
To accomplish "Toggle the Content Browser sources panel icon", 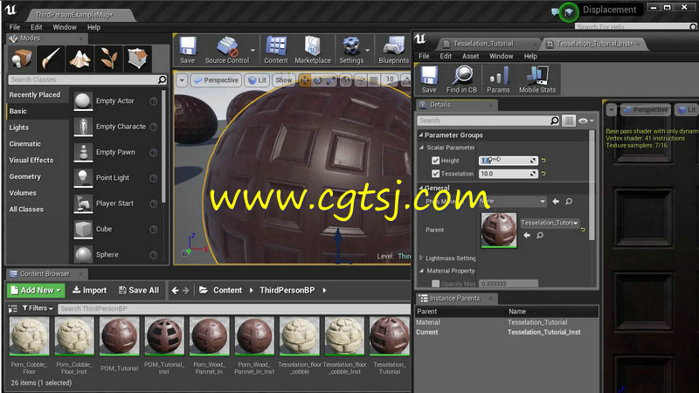I will 13,308.
